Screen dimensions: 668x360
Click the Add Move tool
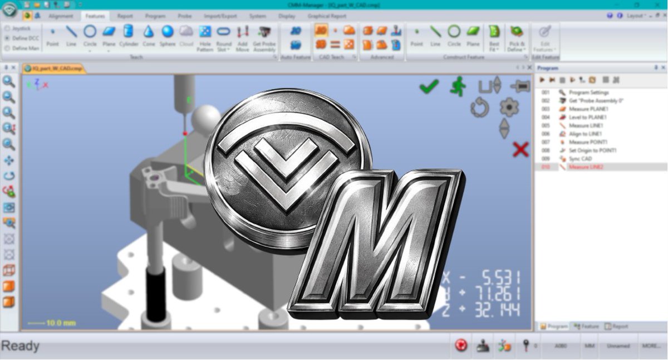point(242,38)
